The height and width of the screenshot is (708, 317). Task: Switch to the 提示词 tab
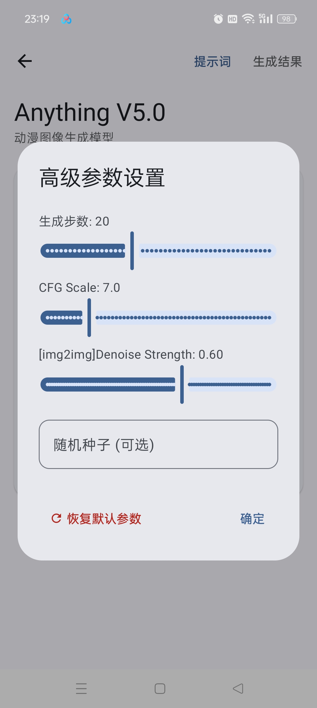tap(212, 62)
